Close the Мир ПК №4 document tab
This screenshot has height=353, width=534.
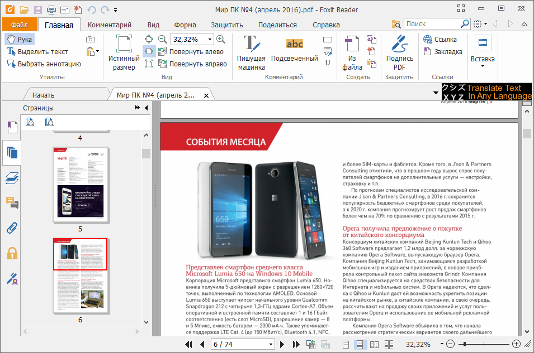point(206,96)
